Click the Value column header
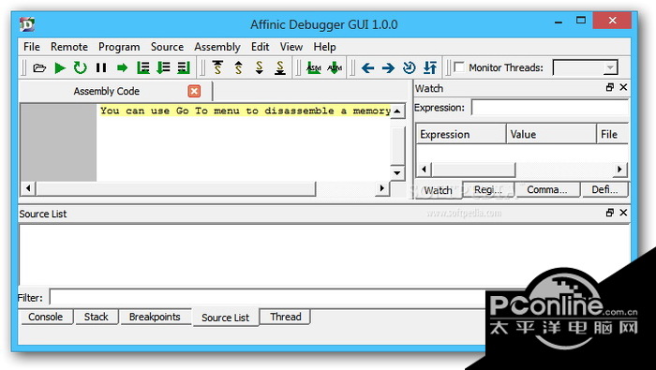This screenshot has height=370, width=656. pos(551,134)
